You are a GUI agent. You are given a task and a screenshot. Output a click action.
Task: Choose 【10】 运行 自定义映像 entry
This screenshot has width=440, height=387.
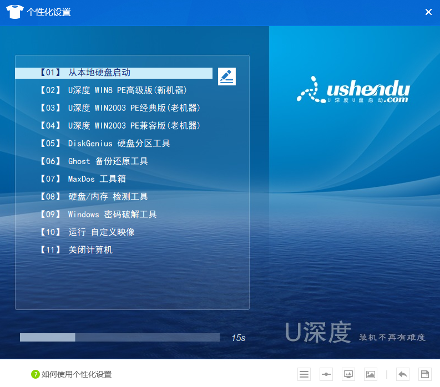pyautogui.click(x=87, y=232)
